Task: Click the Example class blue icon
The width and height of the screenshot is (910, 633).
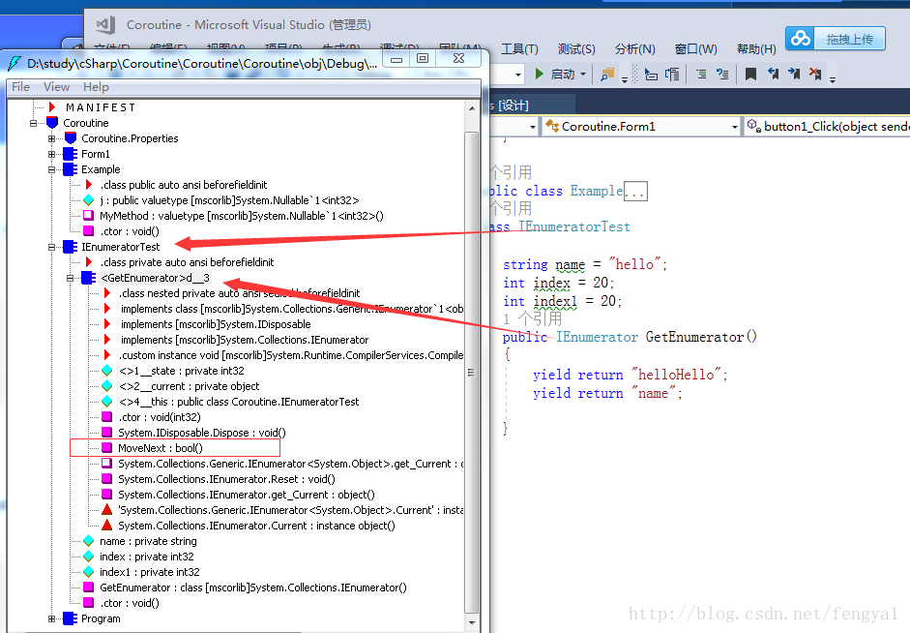Action: click(71, 169)
